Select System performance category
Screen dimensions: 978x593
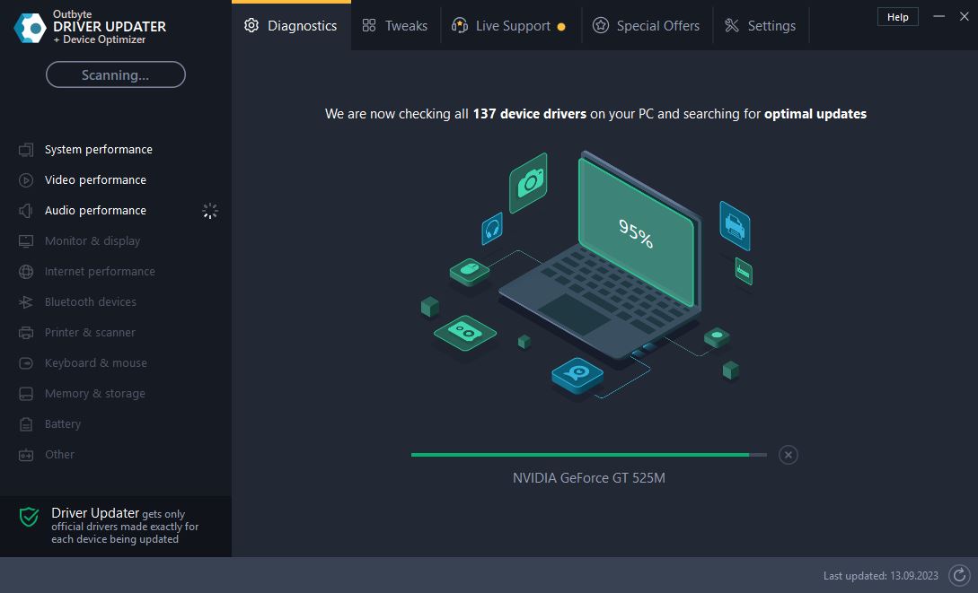click(99, 150)
